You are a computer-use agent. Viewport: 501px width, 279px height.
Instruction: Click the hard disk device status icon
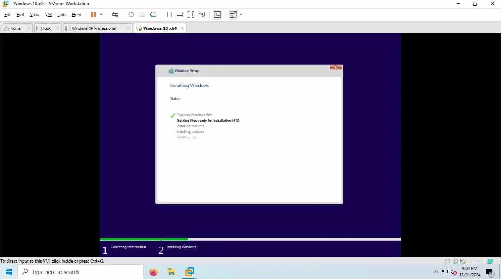pos(447,261)
